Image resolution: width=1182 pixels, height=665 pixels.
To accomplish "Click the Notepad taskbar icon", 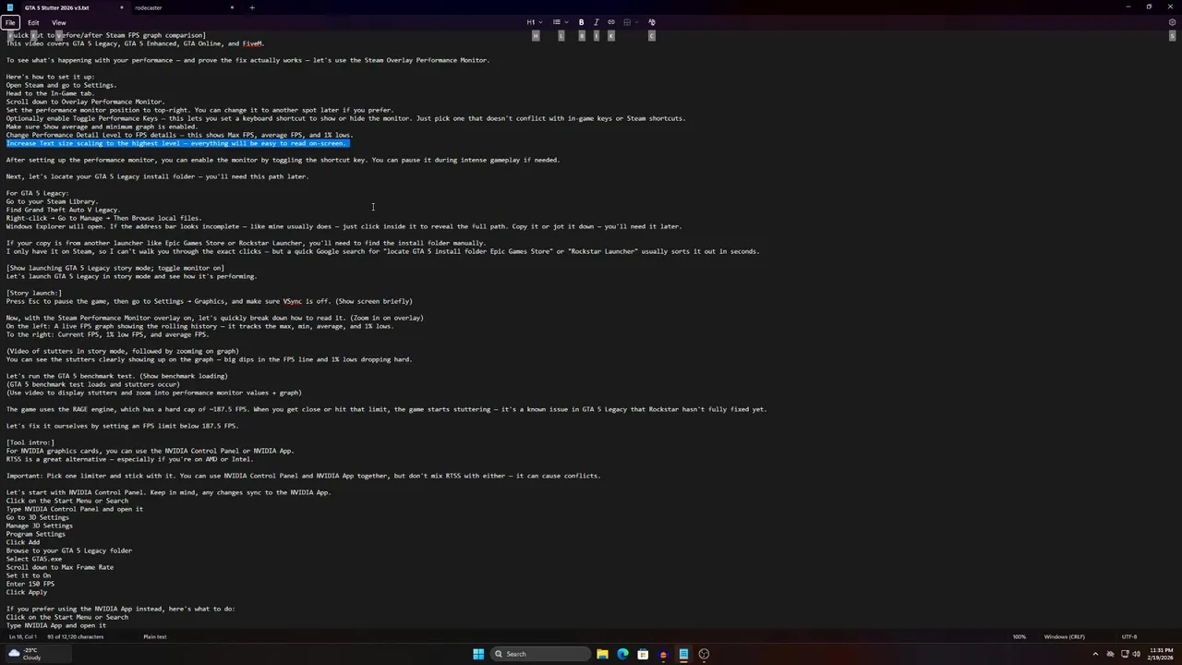I will tap(683, 654).
